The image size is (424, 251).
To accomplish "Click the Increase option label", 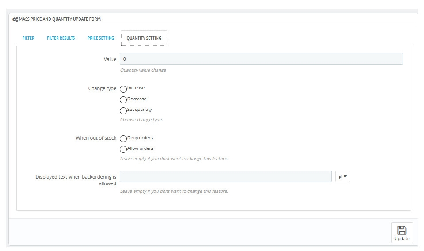I will [136, 88].
